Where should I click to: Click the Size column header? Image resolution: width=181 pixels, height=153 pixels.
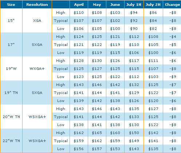pyautogui.click(x=11, y=4)
